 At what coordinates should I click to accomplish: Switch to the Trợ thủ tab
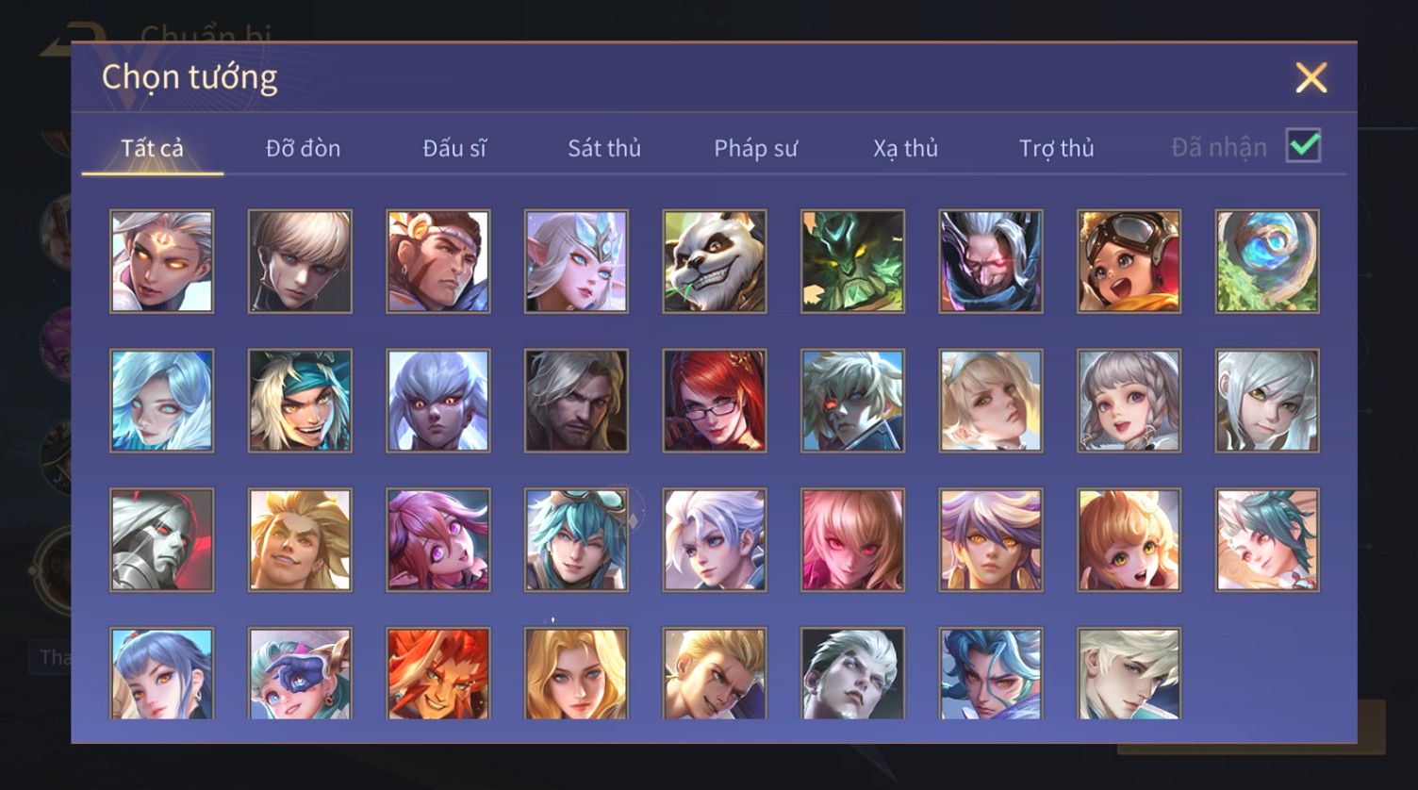tap(1056, 148)
